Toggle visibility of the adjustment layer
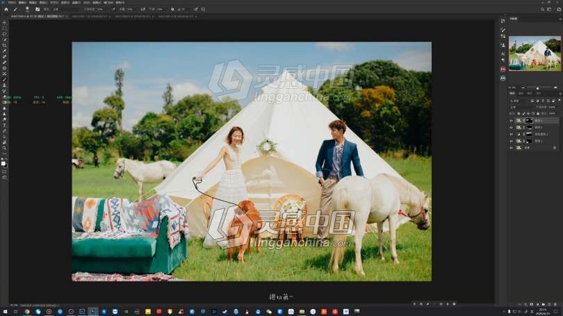 pyautogui.click(x=511, y=134)
